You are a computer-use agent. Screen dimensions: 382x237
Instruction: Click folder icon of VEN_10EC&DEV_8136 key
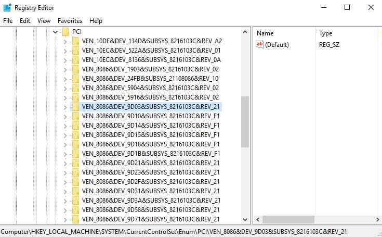[x=75, y=60]
